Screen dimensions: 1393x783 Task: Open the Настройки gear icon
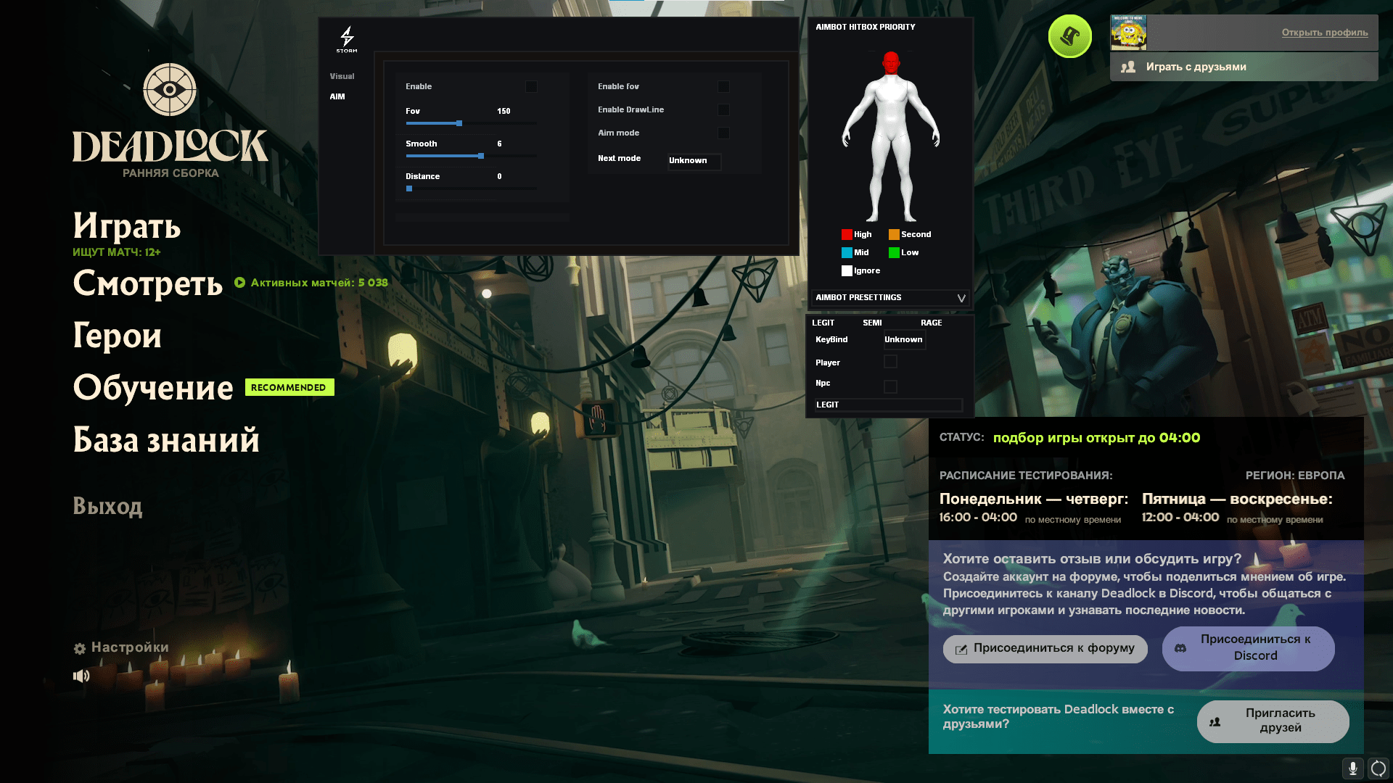(80, 649)
